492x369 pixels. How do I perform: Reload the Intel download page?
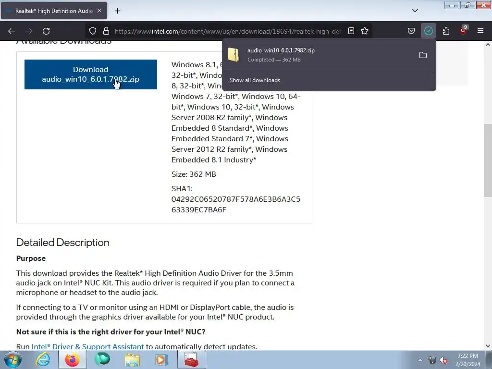pyautogui.click(x=46, y=31)
